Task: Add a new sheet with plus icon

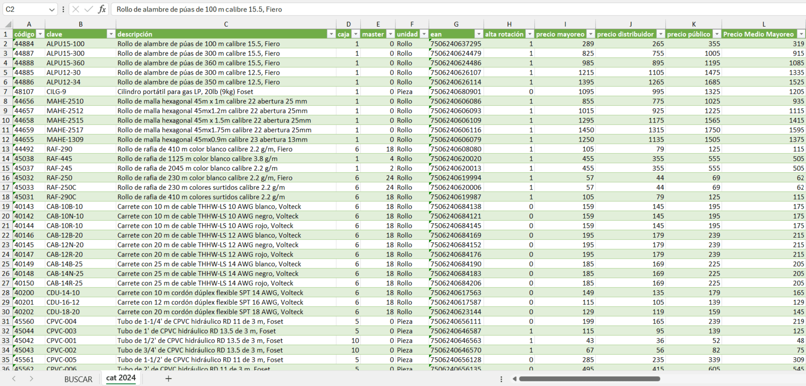Action: pos(168,378)
